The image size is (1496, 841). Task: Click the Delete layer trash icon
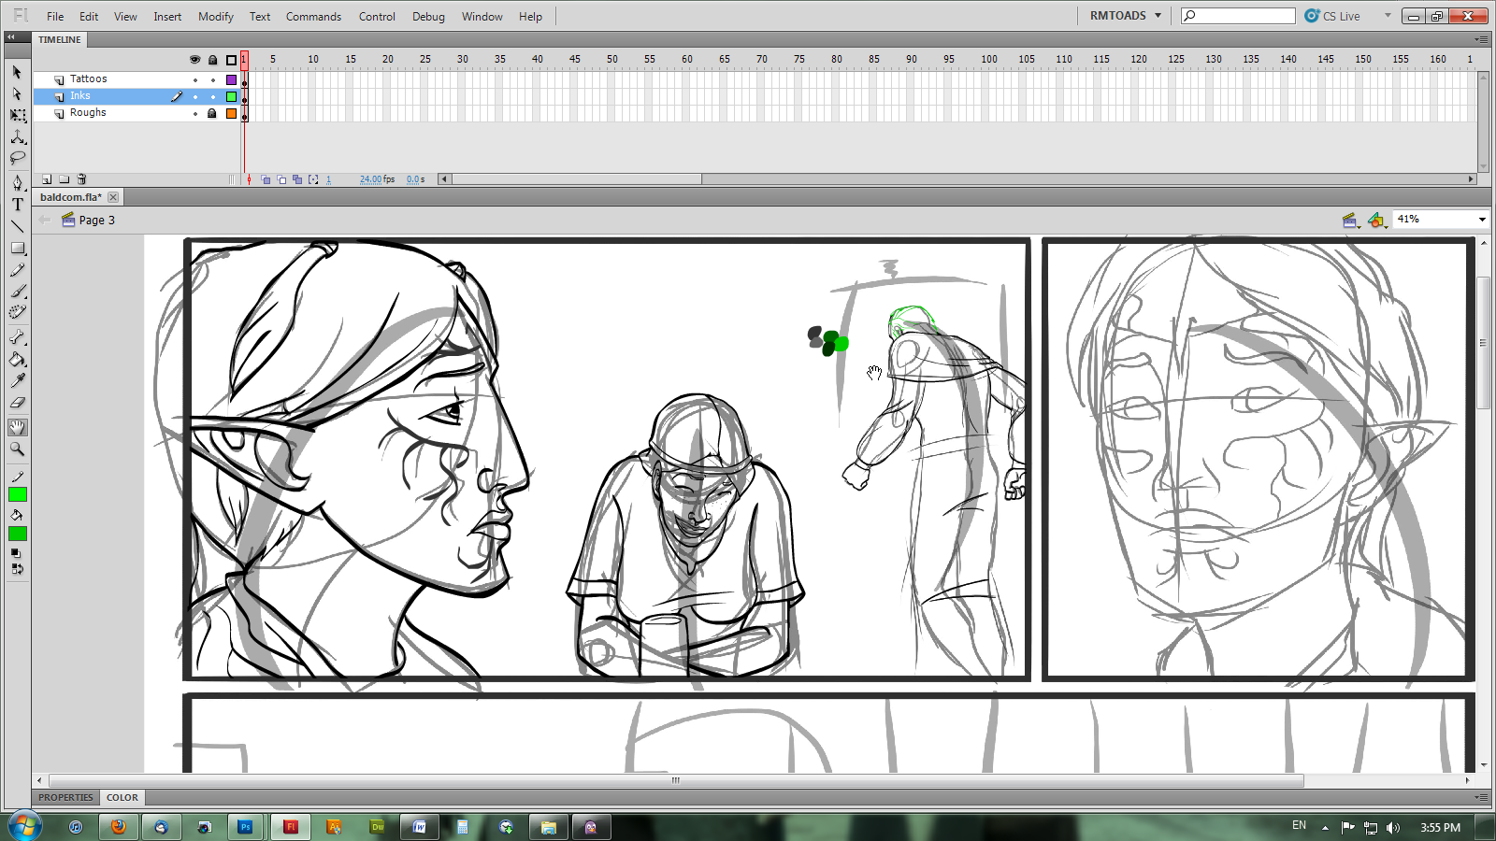(x=81, y=179)
